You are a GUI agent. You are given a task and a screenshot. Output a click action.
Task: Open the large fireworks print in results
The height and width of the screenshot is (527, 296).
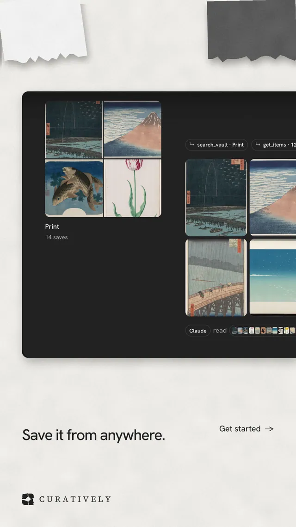[x=216, y=198]
